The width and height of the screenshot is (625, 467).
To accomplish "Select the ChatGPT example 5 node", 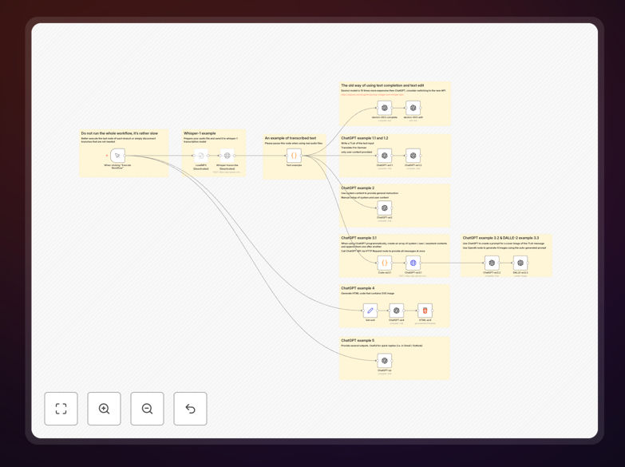I will pyautogui.click(x=385, y=361).
